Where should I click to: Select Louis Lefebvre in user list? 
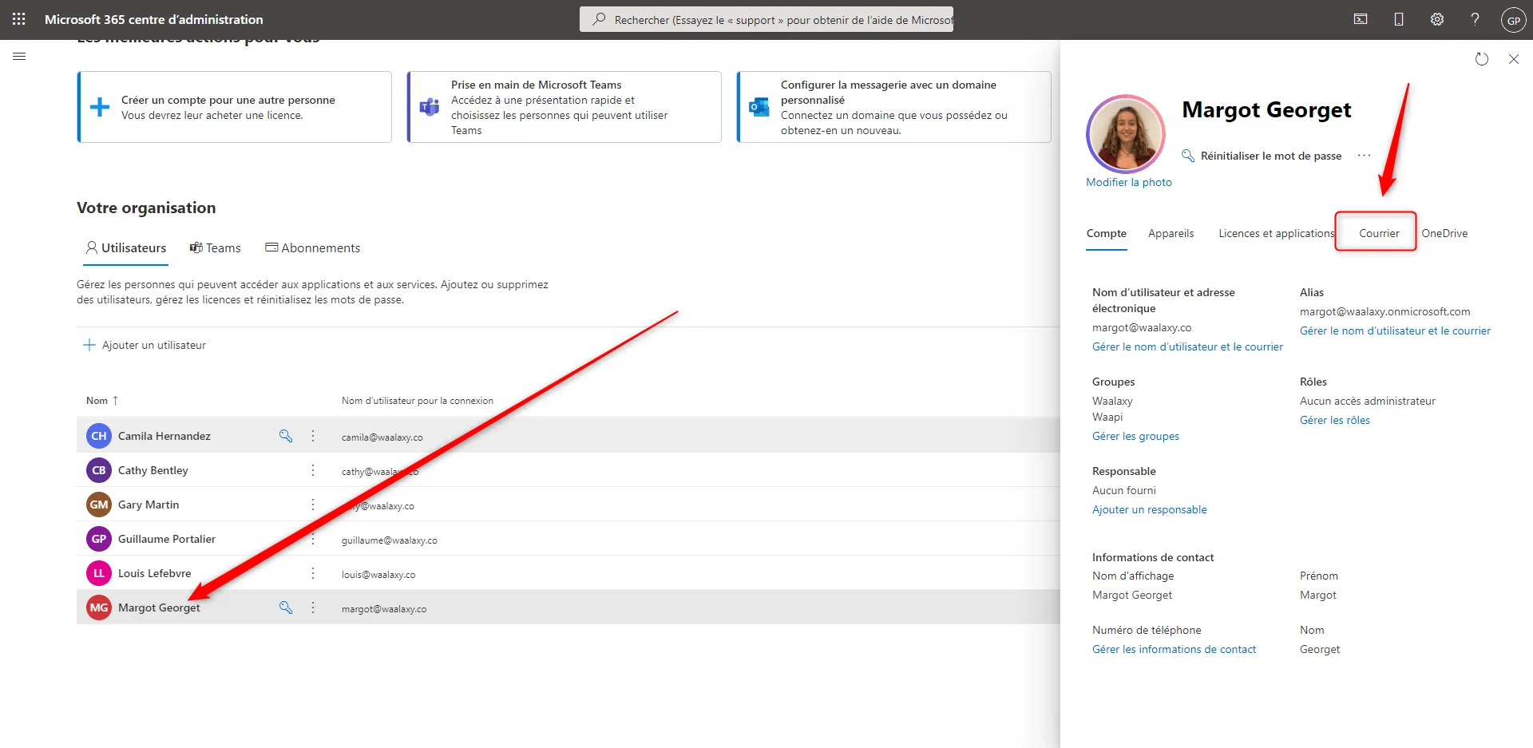coord(155,573)
